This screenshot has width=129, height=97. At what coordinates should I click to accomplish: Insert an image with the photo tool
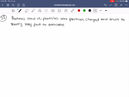(x=59, y=11)
